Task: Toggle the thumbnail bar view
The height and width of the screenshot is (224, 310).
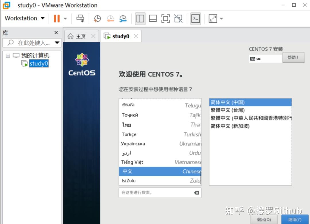Action: (x=153, y=19)
